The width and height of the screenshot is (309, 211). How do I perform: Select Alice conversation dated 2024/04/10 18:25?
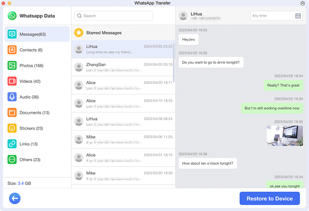(x=123, y=103)
